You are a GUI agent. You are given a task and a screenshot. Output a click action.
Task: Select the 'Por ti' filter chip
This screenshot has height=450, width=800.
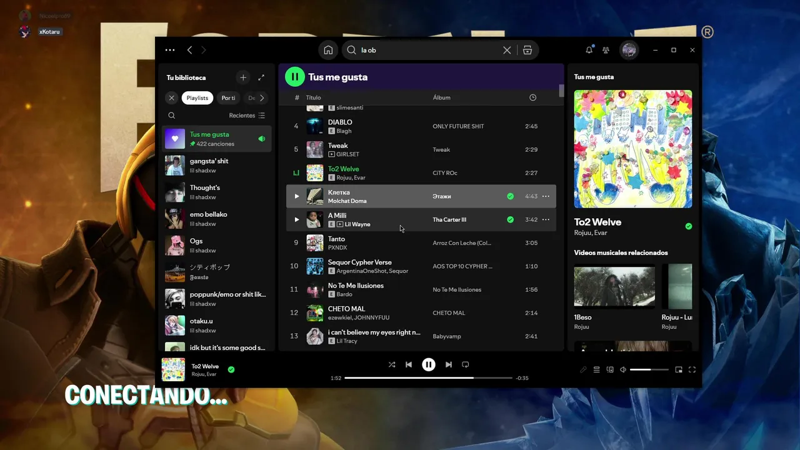pyautogui.click(x=229, y=98)
